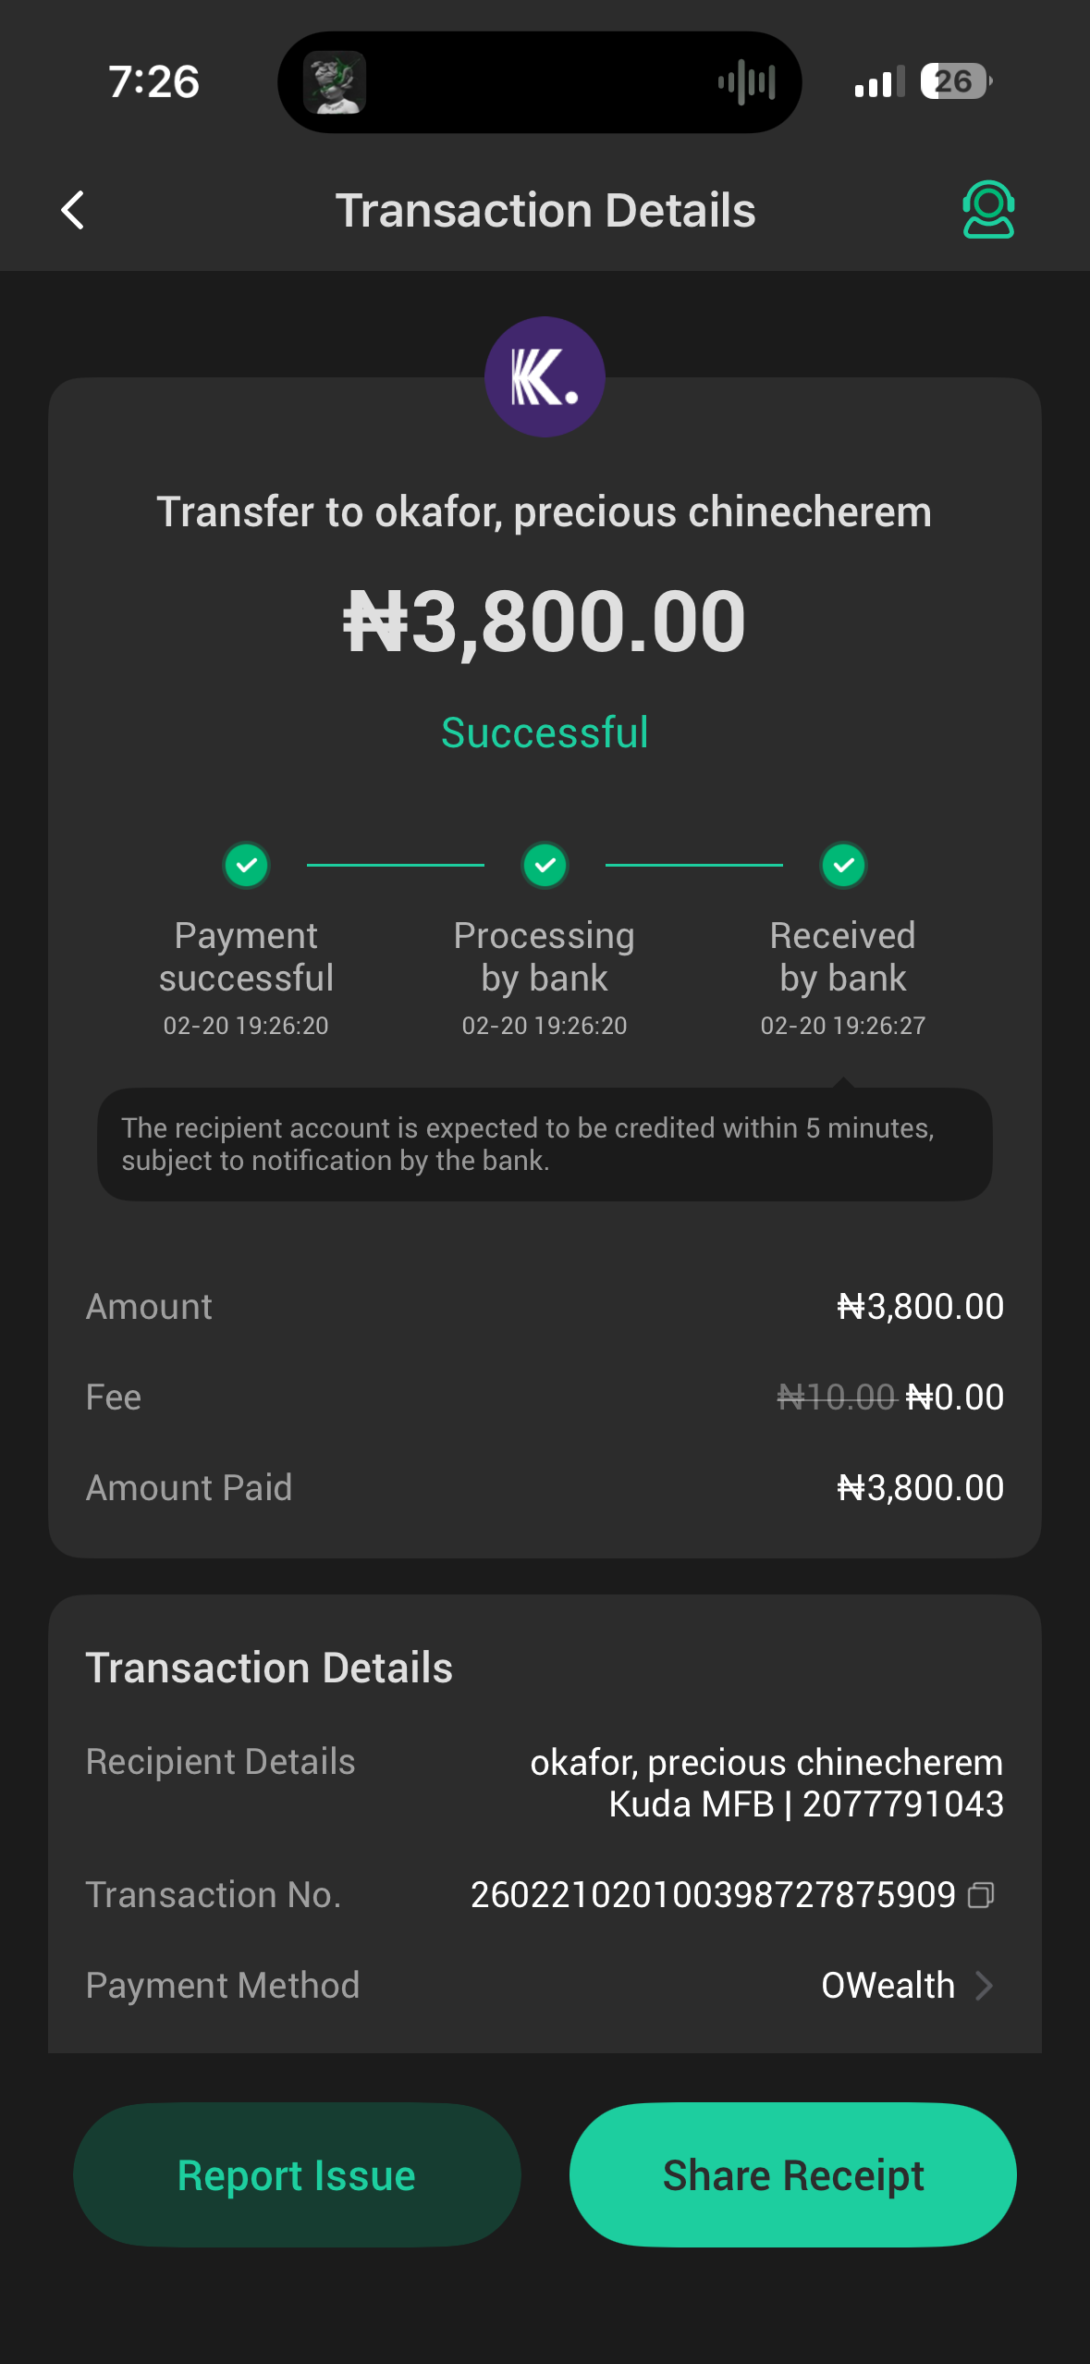Tap the Dynamic Island album thumbnail

[x=335, y=82]
